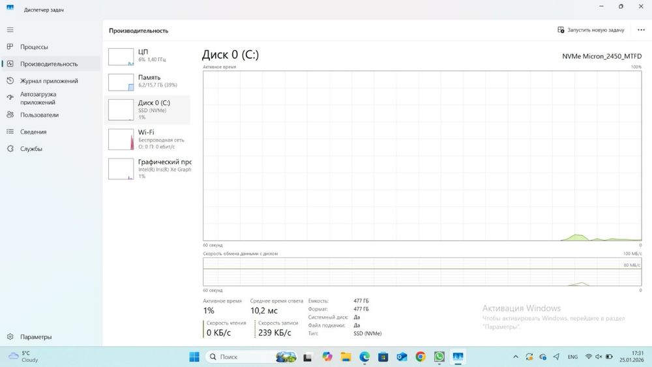This screenshot has width=652, height=367.
Task: Go to Автозагрузка приложений
Action: [51, 98]
